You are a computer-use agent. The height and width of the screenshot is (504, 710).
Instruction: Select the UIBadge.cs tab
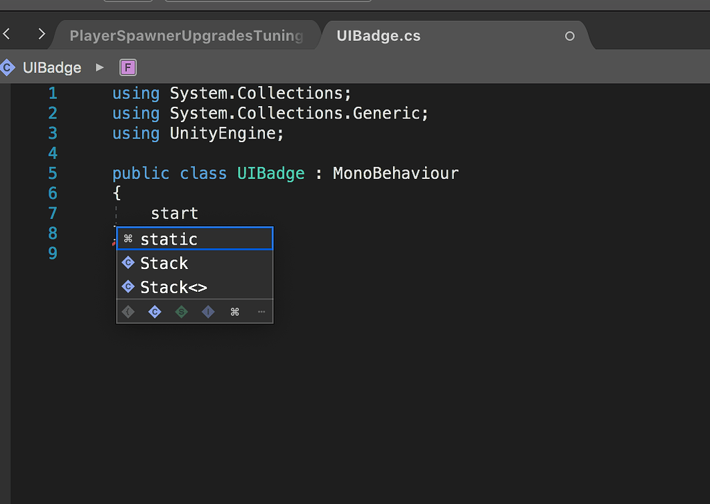(379, 35)
